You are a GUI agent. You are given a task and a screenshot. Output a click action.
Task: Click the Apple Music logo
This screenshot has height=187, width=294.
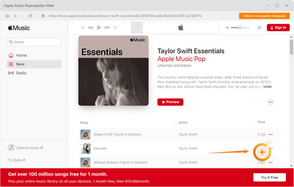tap(19, 28)
